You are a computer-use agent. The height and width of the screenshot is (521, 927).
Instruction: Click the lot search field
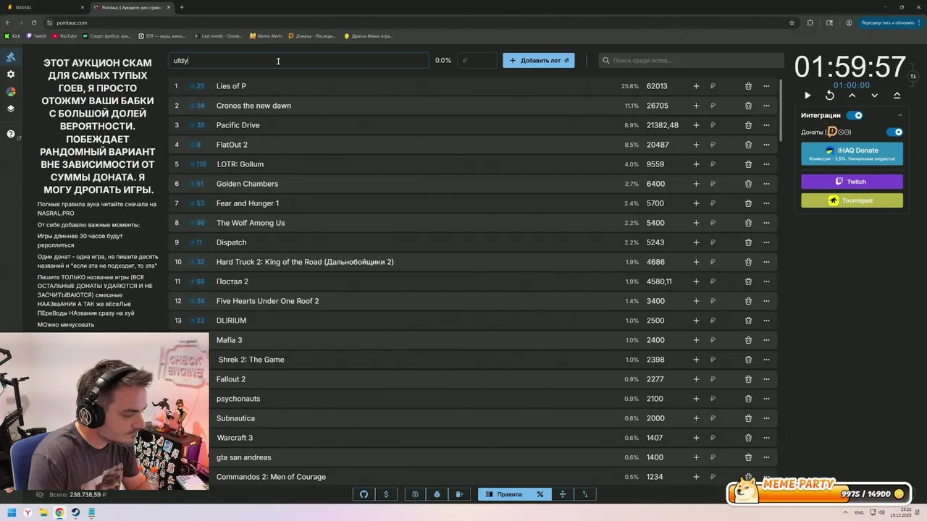692,61
